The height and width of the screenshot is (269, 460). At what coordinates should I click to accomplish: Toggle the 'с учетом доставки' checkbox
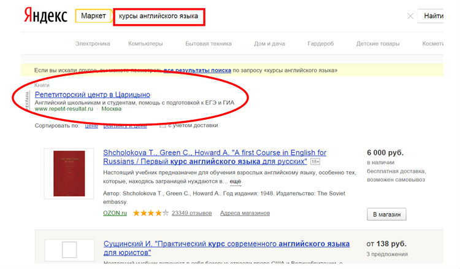[x=163, y=126]
